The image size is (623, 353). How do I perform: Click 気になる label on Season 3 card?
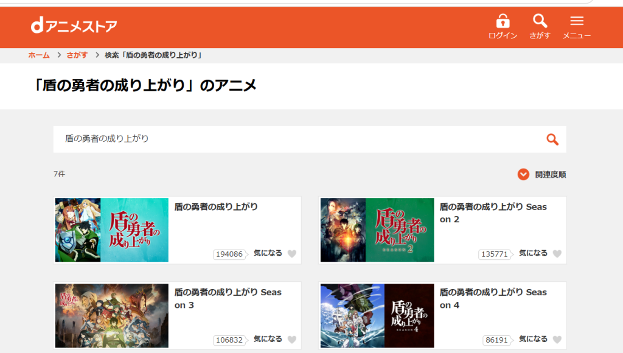[268, 339]
